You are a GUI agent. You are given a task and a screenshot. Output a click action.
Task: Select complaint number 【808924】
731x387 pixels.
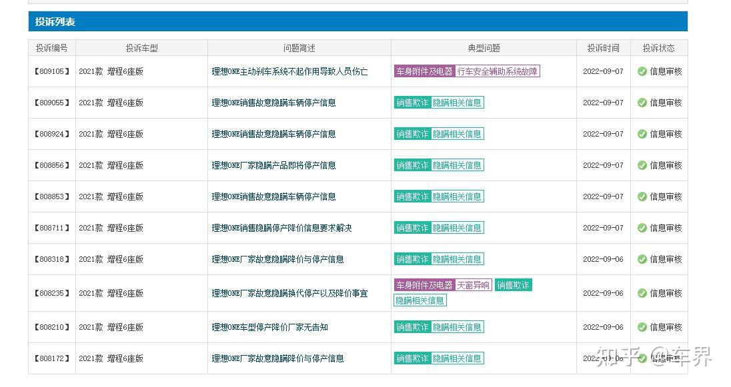pos(52,134)
